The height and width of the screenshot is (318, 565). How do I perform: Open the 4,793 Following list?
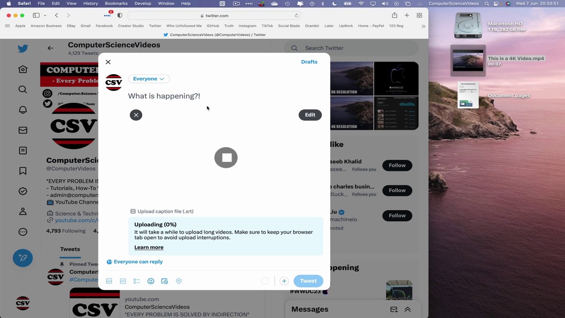tap(66, 231)
